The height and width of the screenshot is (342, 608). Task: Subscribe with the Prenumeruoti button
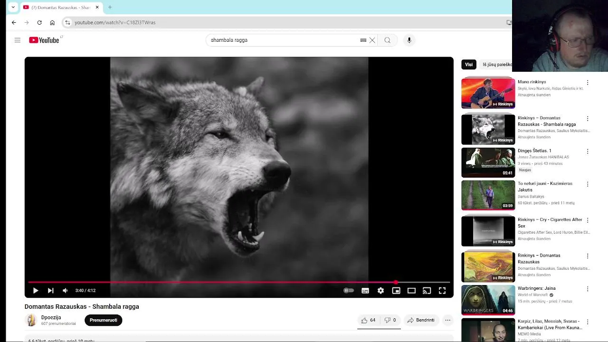104,320
